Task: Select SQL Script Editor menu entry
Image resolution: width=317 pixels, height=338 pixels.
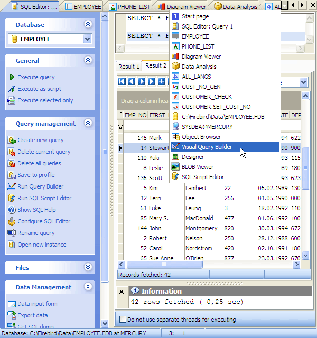Action: pos(225,177)
